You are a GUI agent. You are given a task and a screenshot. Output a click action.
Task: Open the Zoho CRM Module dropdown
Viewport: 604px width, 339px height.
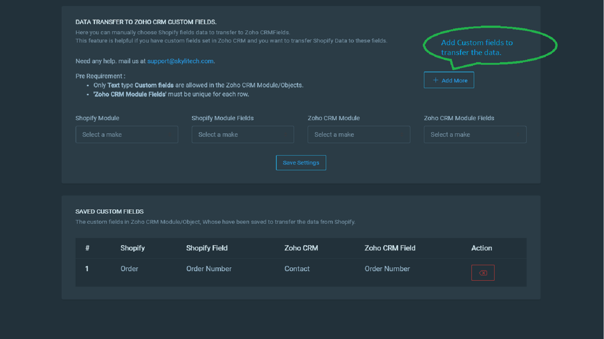(359, 134)
